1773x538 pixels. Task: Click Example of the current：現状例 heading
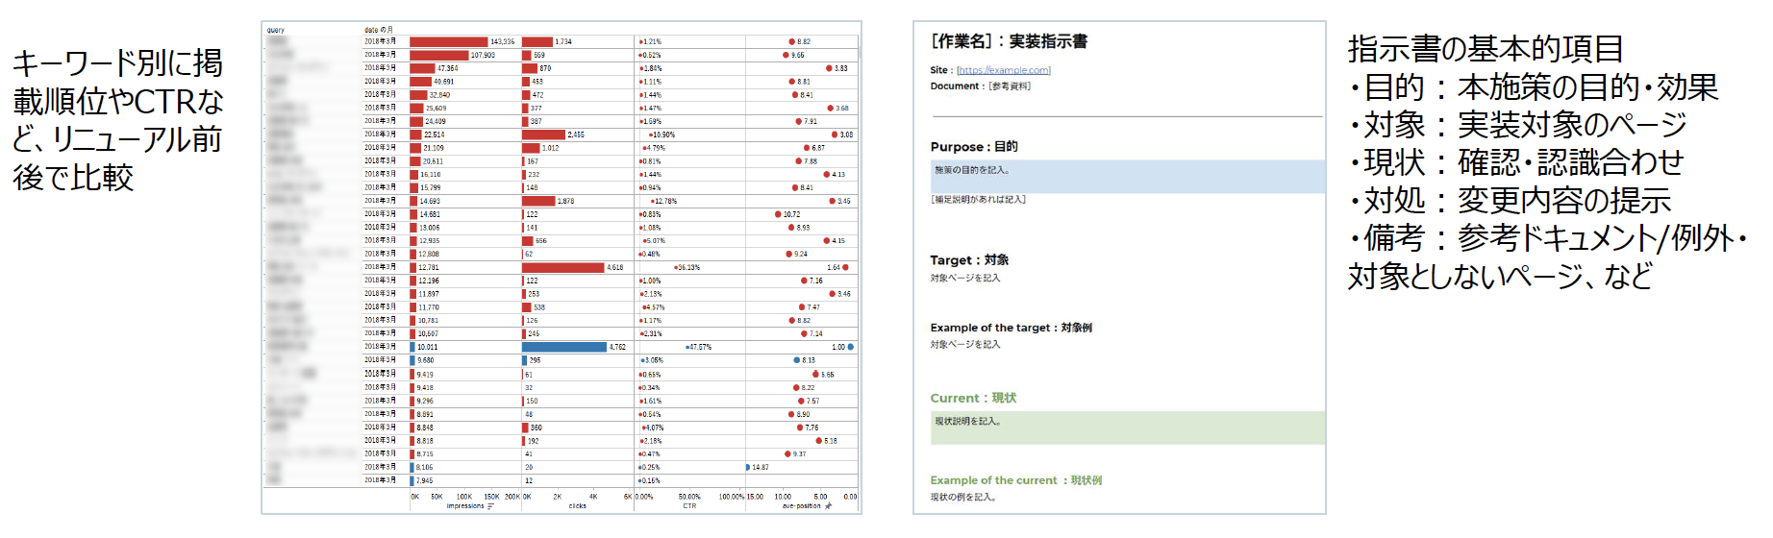[x=1016, y=480]
